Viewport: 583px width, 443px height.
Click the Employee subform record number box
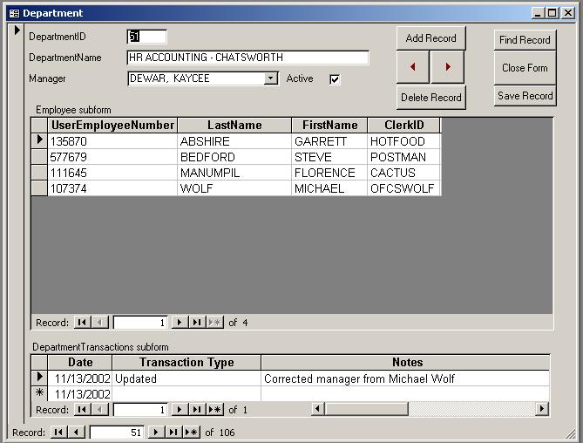(x=140, y=323)
